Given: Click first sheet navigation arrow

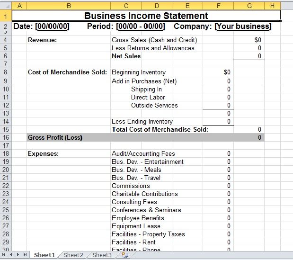Looking at the screenshot, I should click(4, 255).
